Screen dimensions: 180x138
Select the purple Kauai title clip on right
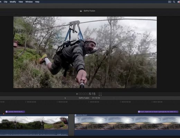click(x=158, y=112)
